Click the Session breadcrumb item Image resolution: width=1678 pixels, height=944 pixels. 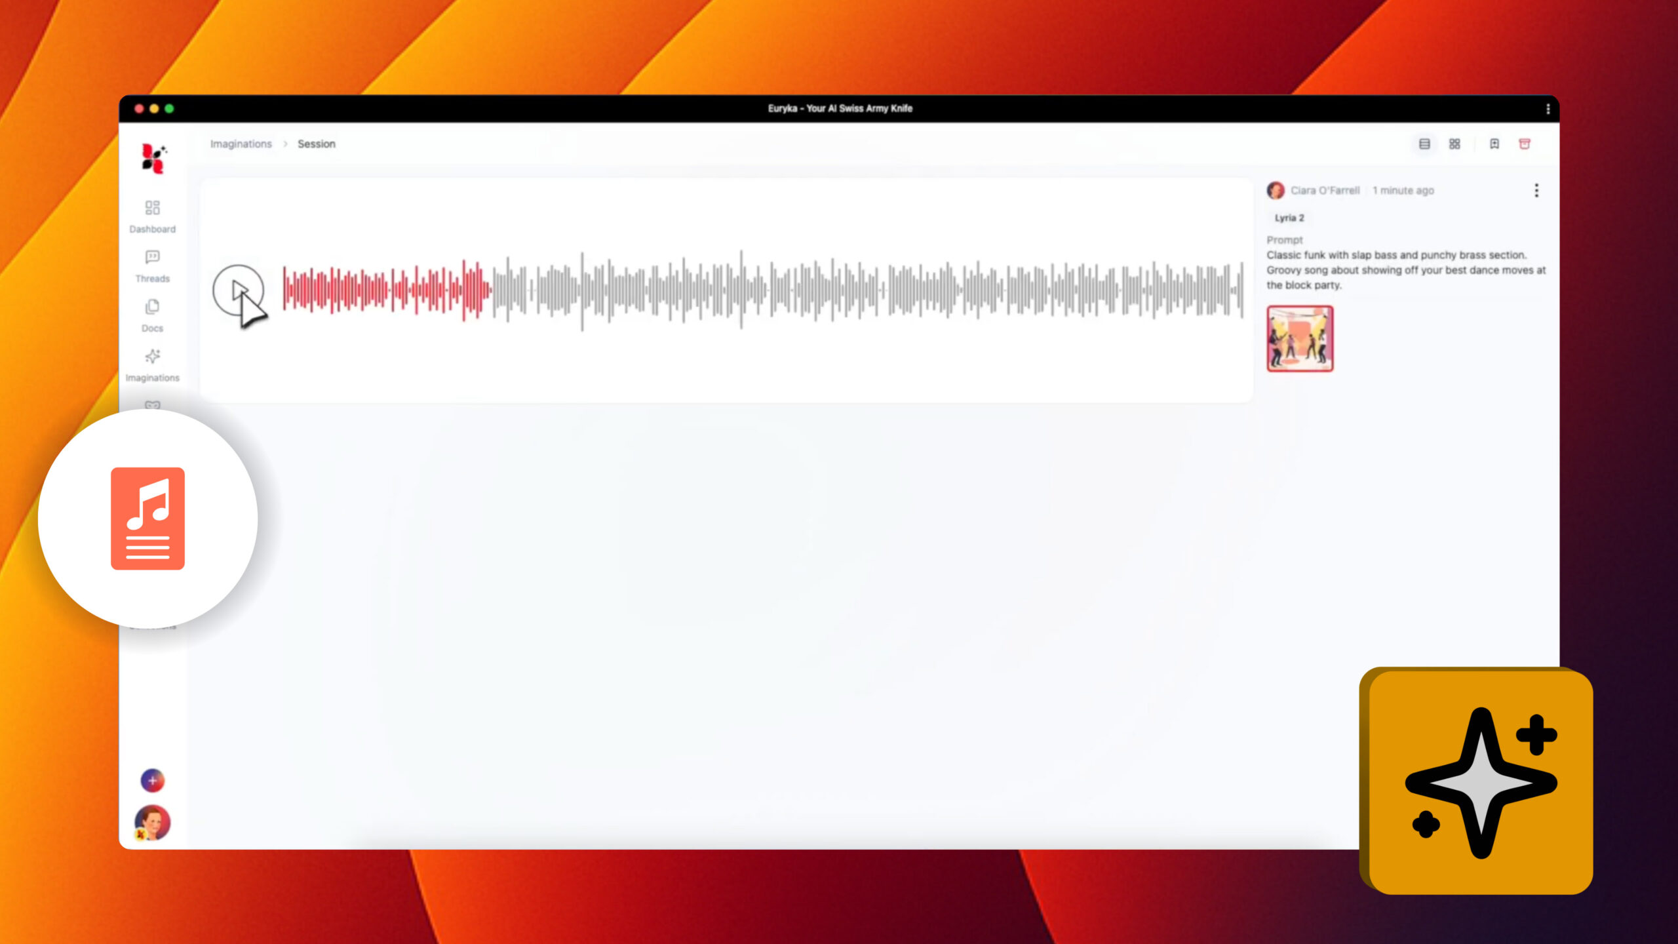316,144
